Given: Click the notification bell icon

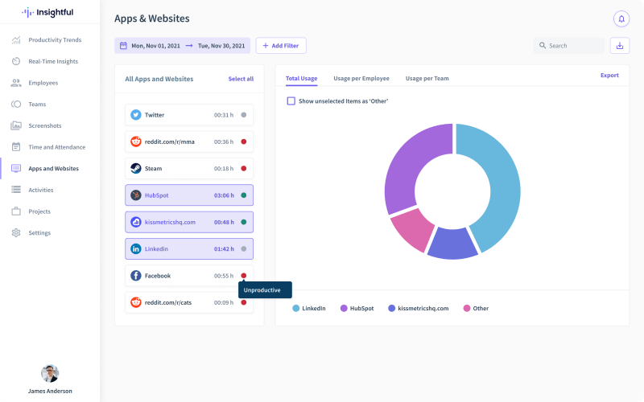Looking at the screenshot, I should pos(621,18).
